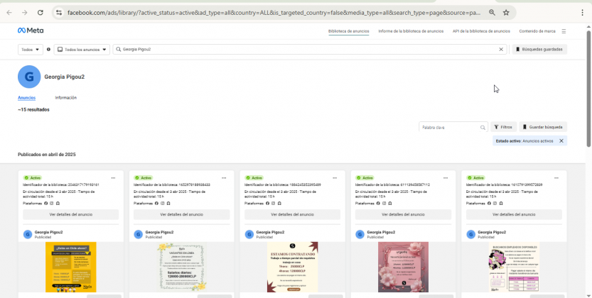Open the 'Estamos contratando' ad image
This screenshot has width=592, height=298.
click(293, 267)
